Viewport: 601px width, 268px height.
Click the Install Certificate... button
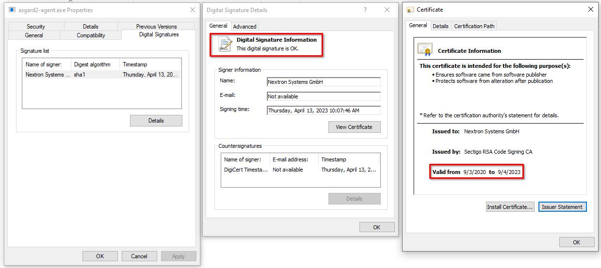pos(510,207)
